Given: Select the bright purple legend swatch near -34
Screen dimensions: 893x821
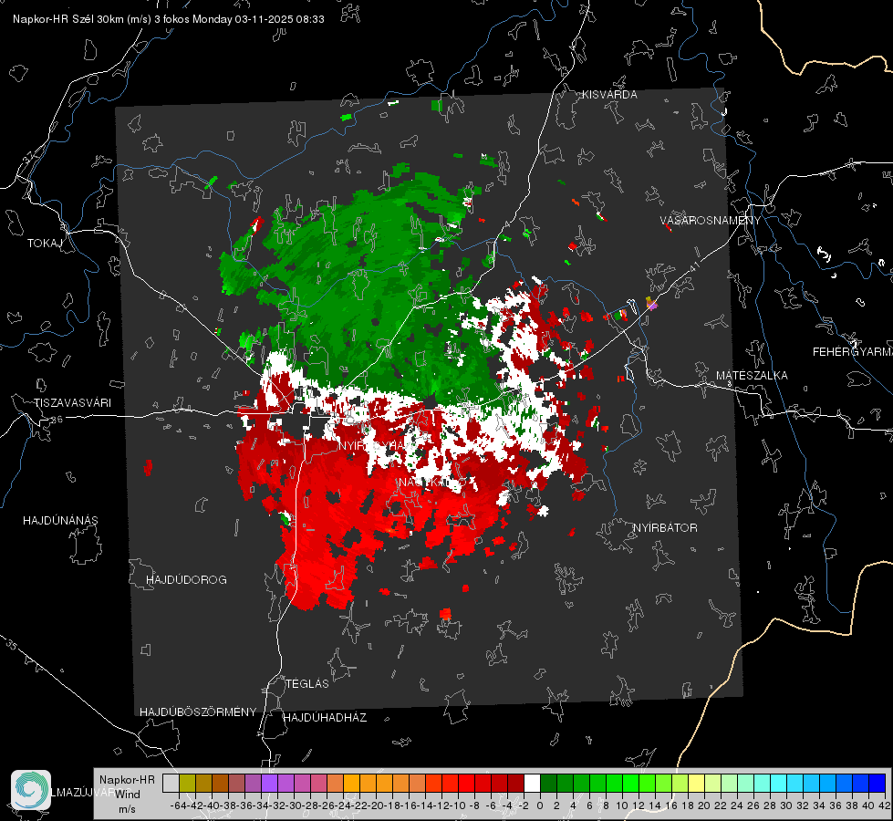Looking at the screenshot, I should coord(269,783).
